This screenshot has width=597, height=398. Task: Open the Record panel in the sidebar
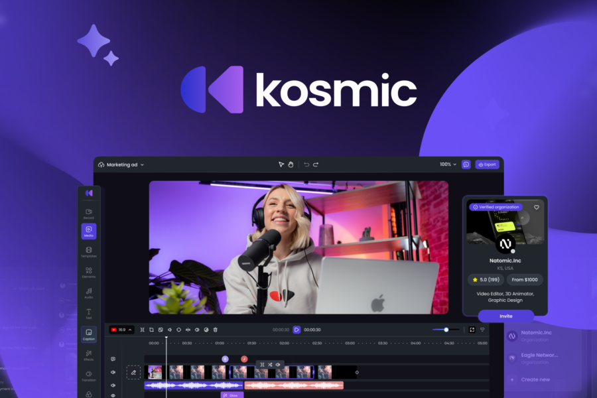[x=88, y=212]
